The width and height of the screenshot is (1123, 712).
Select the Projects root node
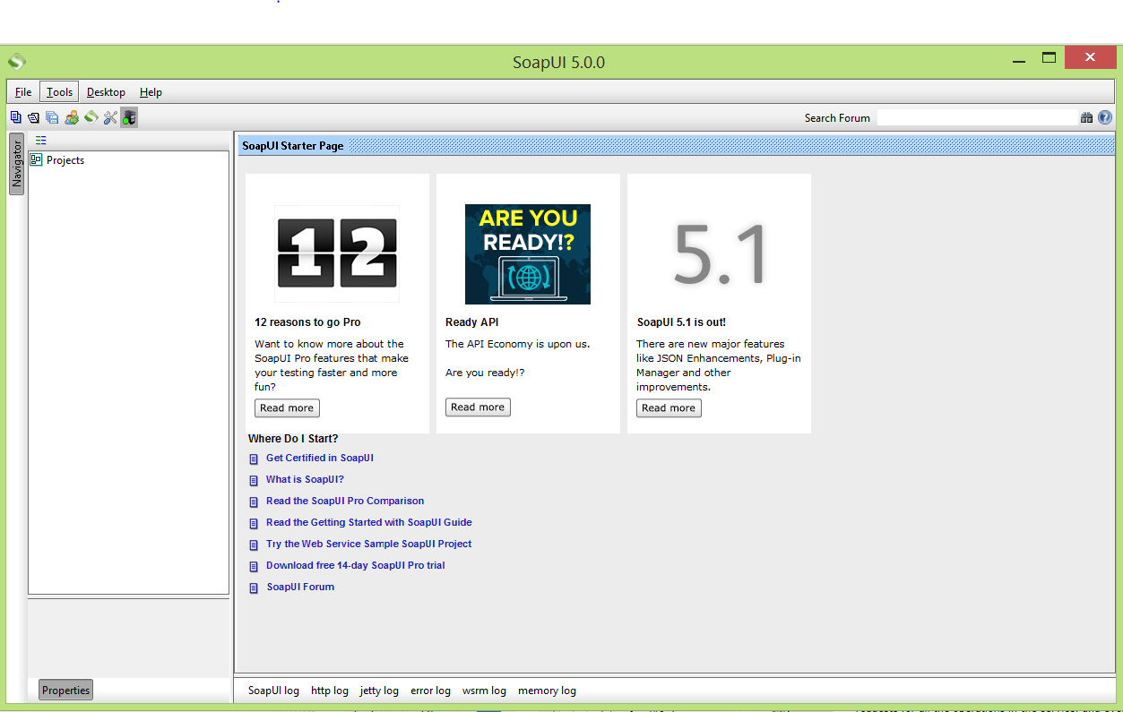62,159
